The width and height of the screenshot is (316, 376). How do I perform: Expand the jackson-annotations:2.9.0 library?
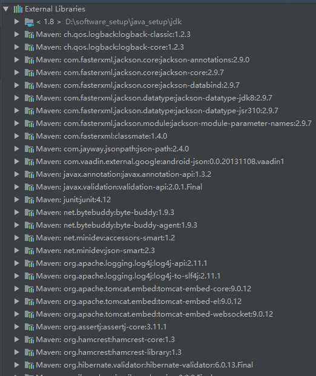[17, 60]
